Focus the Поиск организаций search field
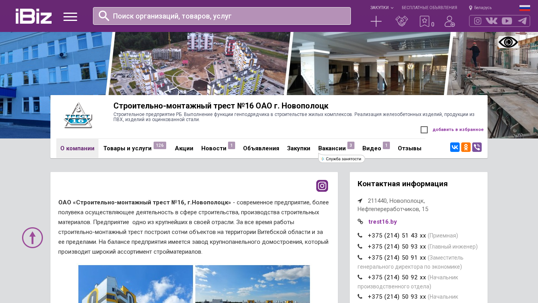Screen dimensions: 538x303 coord(222,16)
